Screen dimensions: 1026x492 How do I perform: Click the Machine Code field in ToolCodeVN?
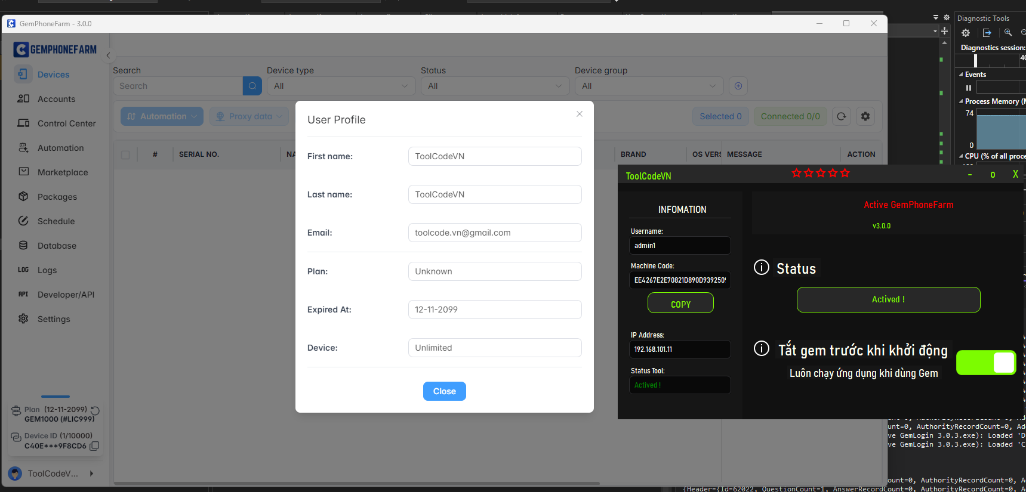(680, 280)
